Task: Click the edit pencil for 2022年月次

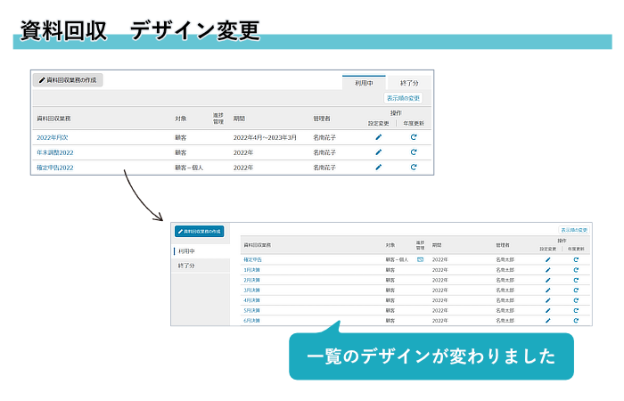Action: 378,138
